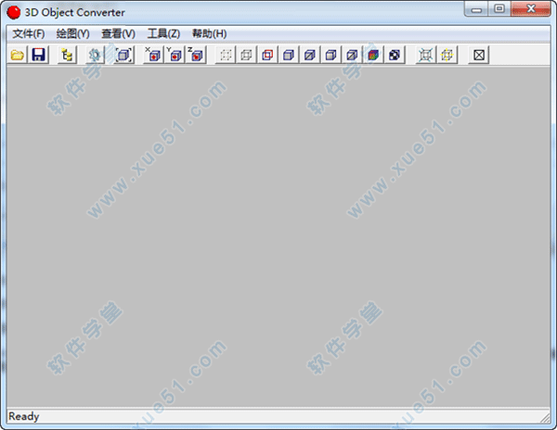
Task: Open the 帮助(H) menu
Action: coord(209,33)
